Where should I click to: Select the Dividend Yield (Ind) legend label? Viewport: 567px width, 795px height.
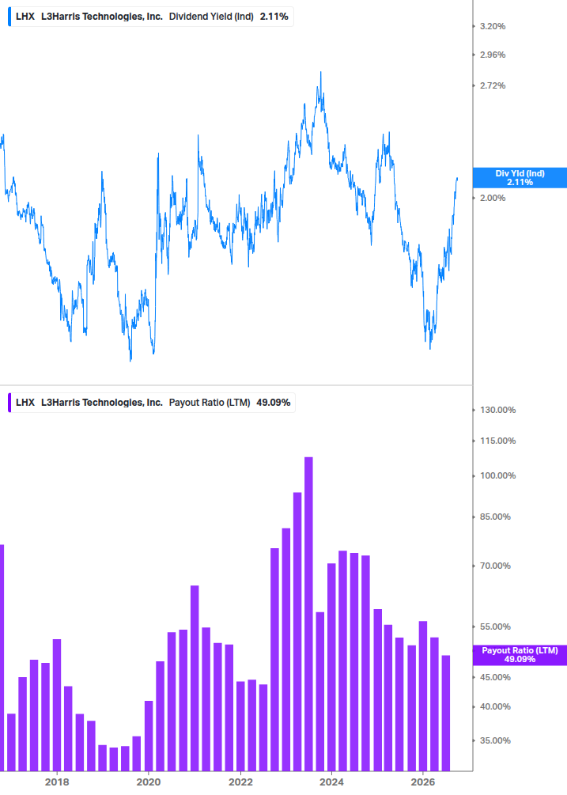point(211,17)
